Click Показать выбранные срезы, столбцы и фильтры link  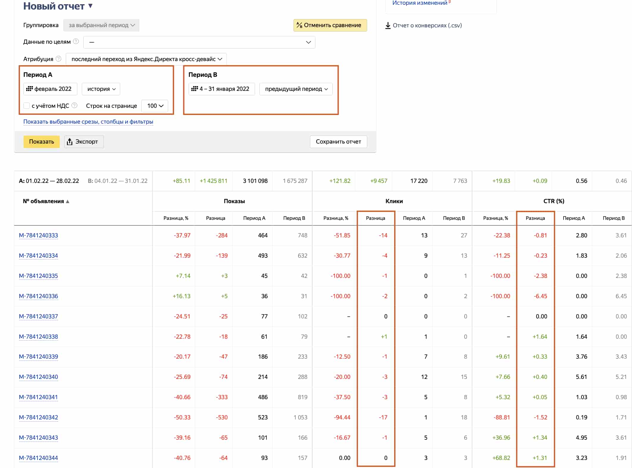[88, 122]
